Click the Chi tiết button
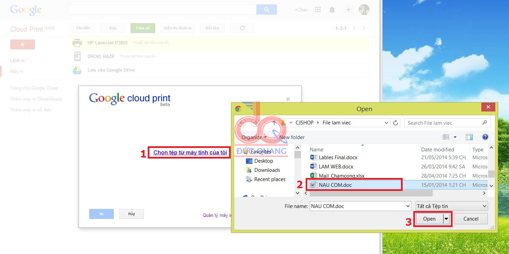The image size is (509, 254). [x=83, y=28]
